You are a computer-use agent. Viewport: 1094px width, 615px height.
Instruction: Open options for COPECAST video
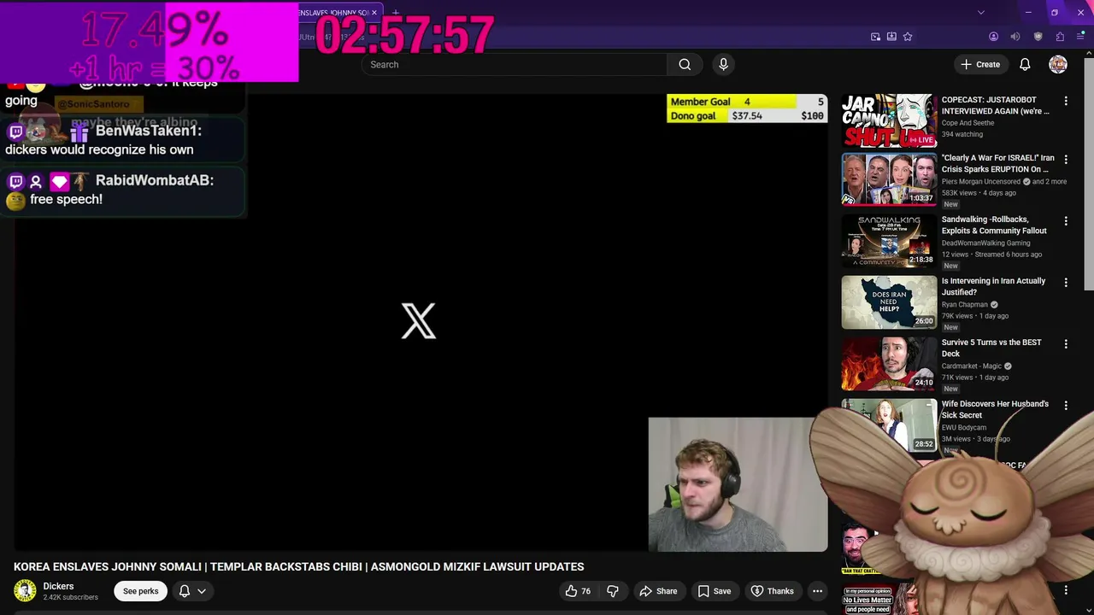pyautogui.click(x=1066, y=101)
